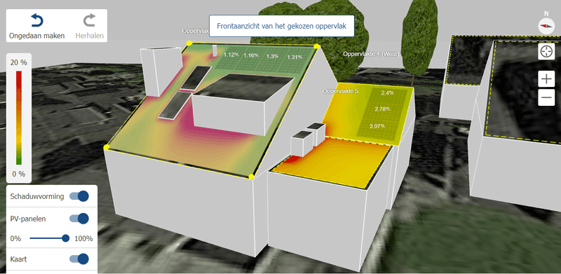This screenshot has width=561, height=274.
Task: Click the yellow corner node at the roof's far left
Action: point(107,147)
